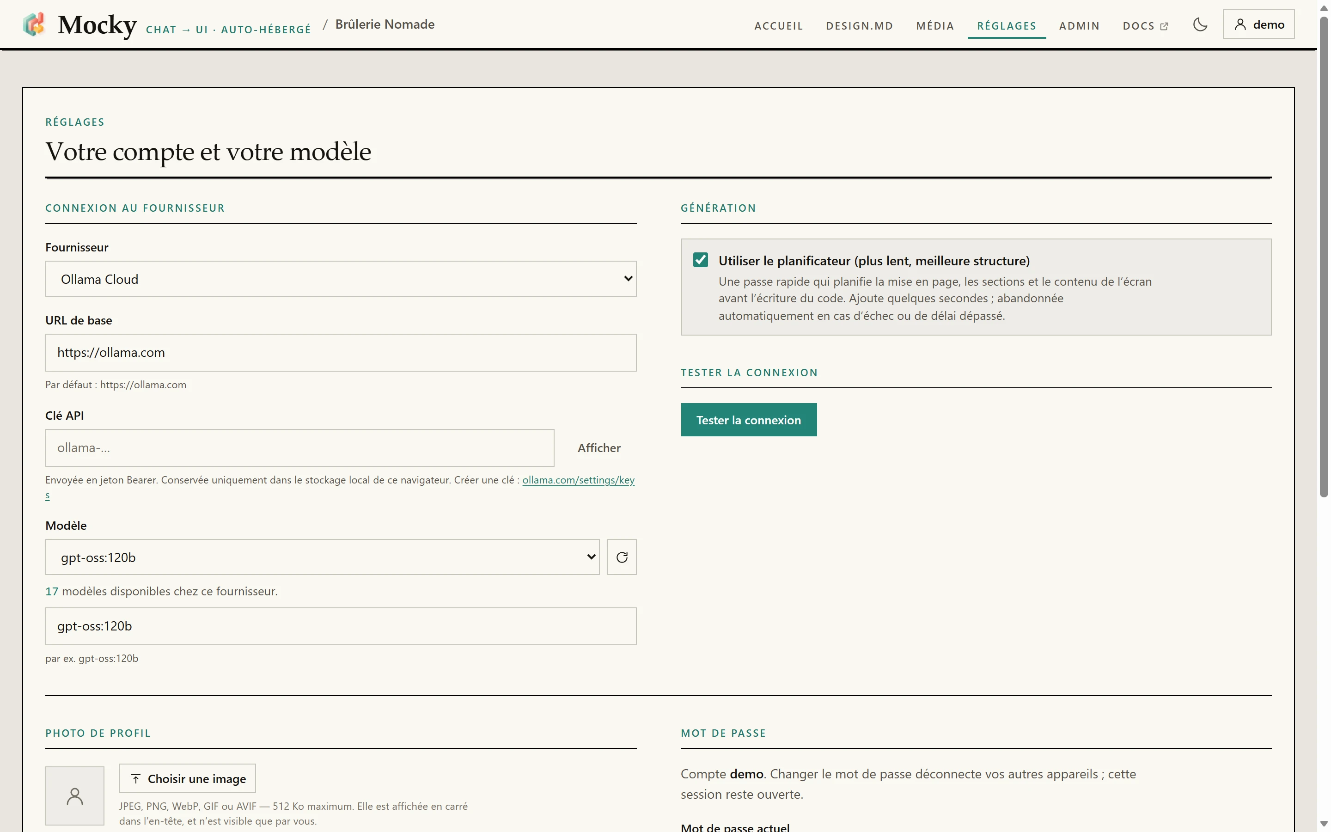Screen dimensions: 1331x832
Task: Focus the URL de base field
Action: pyautogui.click(x=341, y=353)
